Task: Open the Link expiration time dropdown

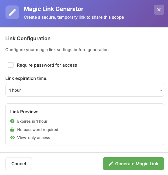Action: pyautogui.click(x=85, y=90)
